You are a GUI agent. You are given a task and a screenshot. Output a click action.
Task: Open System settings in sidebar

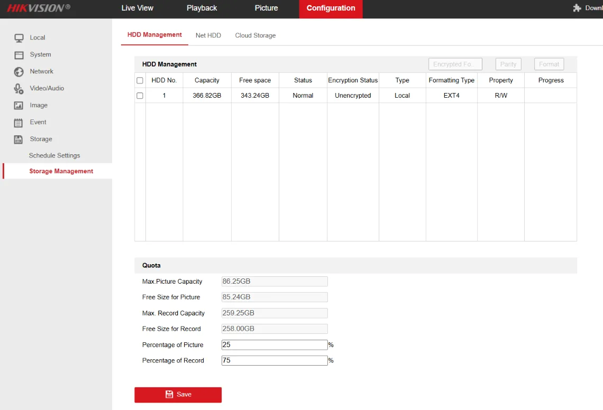click(x=40, y=54)
